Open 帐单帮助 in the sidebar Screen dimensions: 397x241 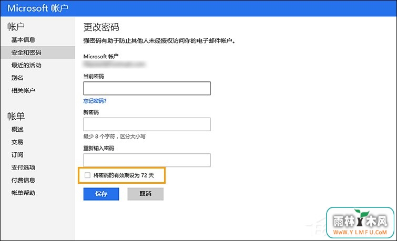[23, 193]
